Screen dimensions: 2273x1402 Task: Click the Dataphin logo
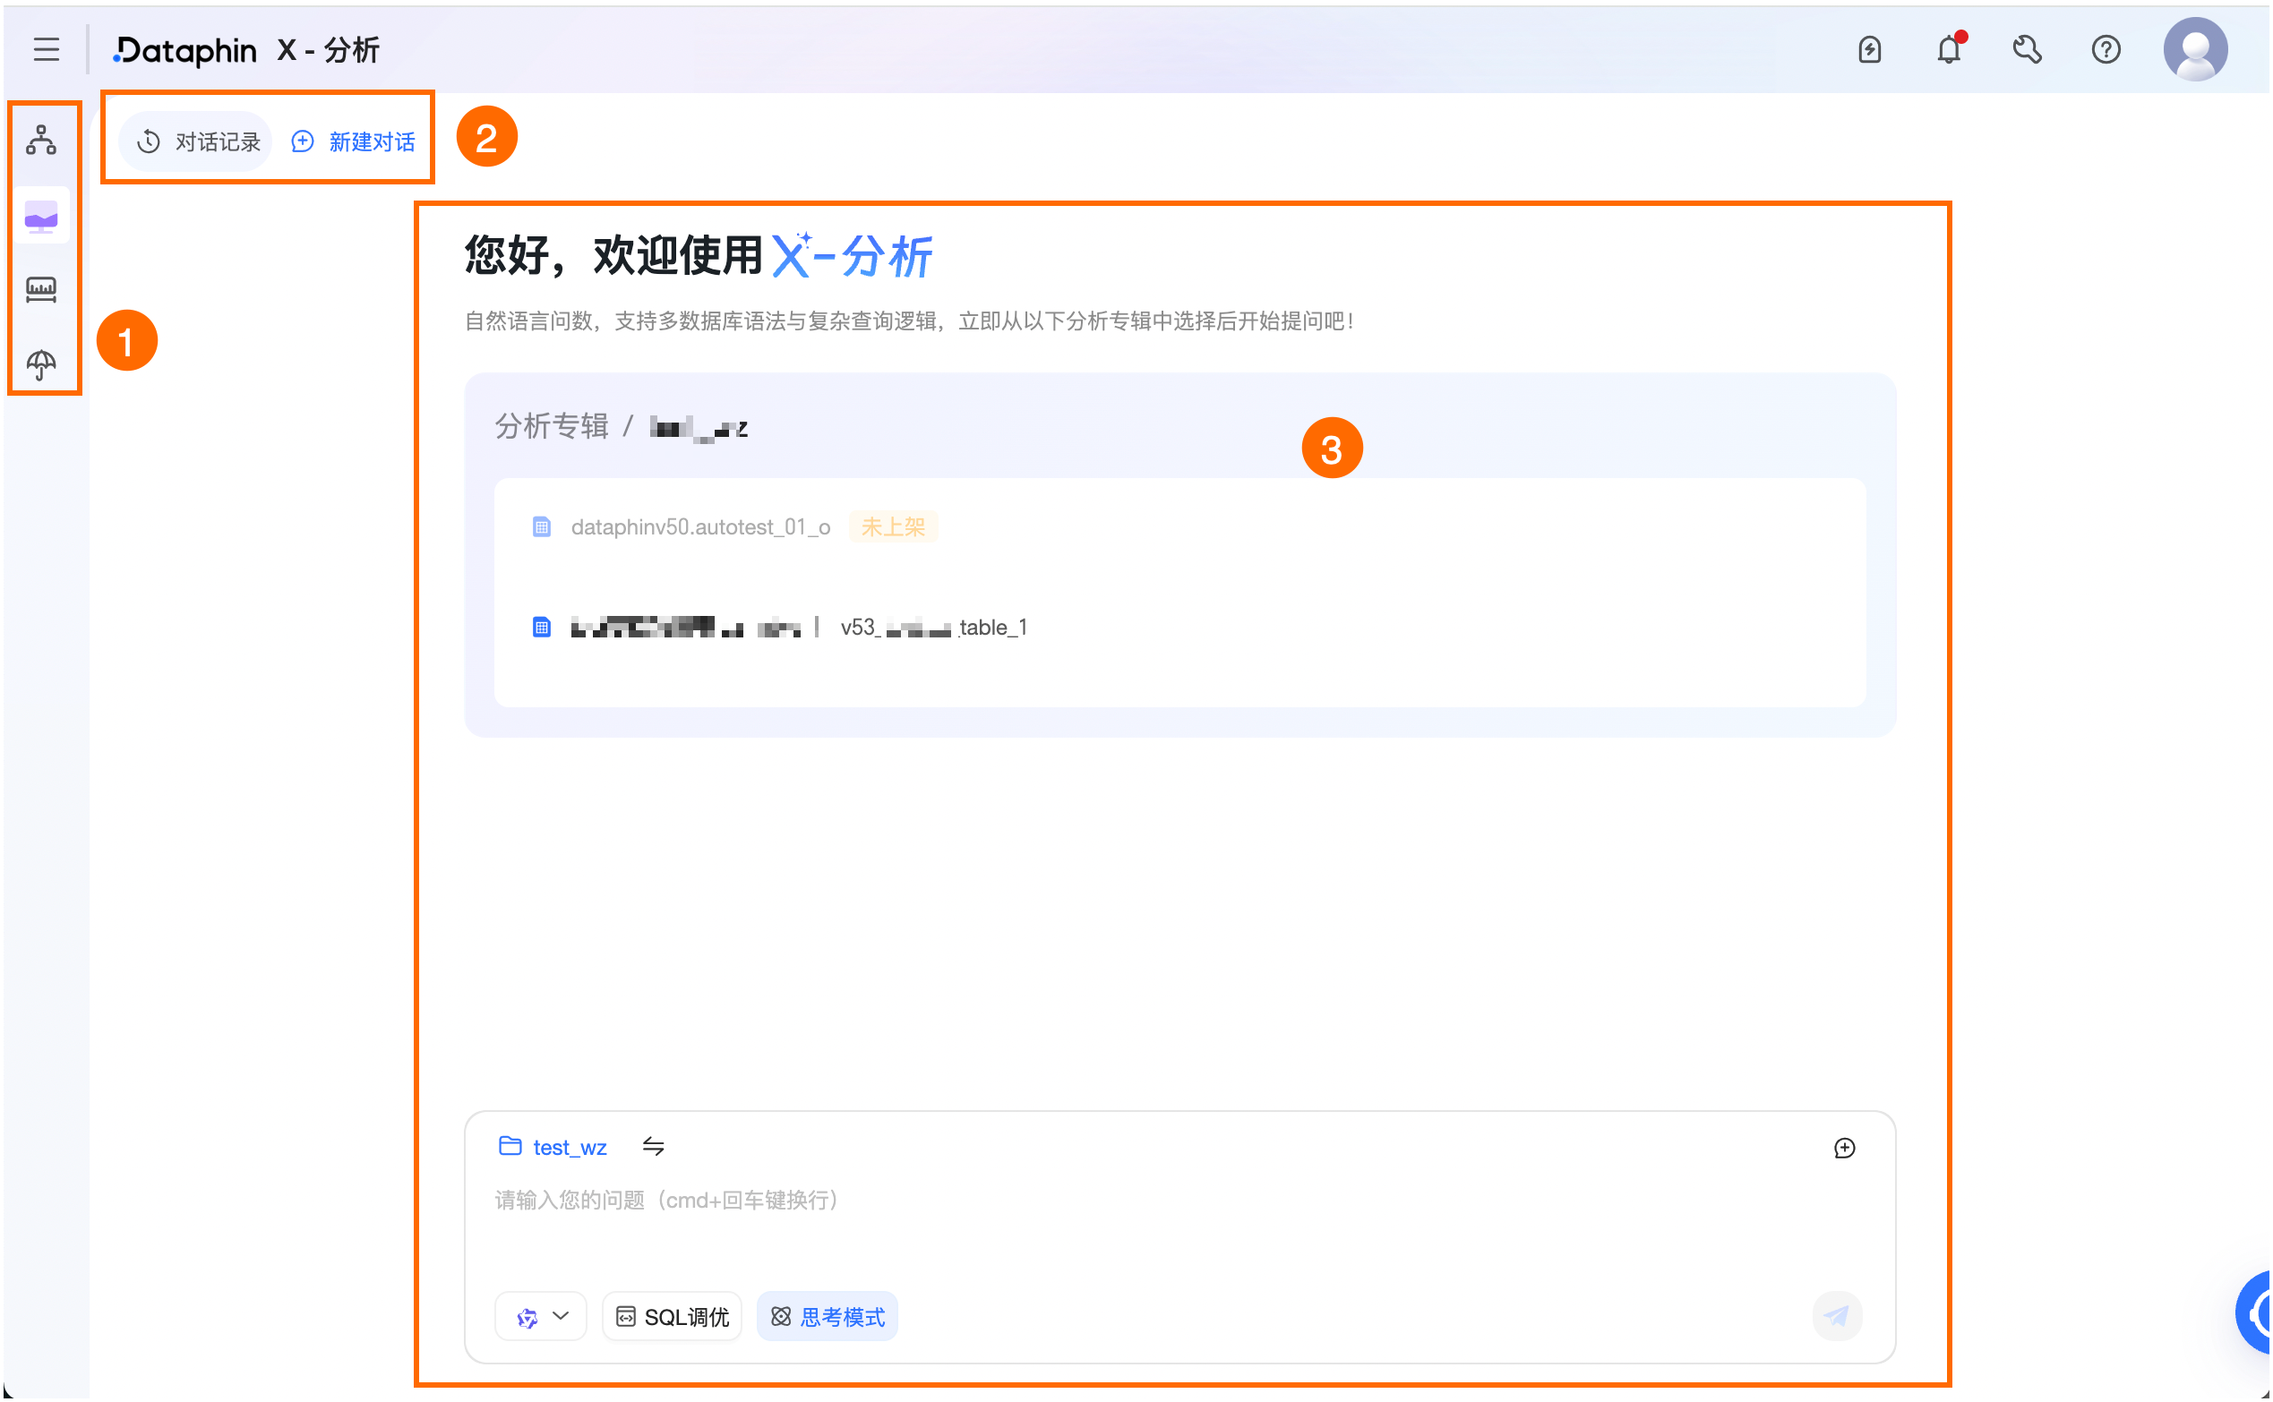[184, 50]
